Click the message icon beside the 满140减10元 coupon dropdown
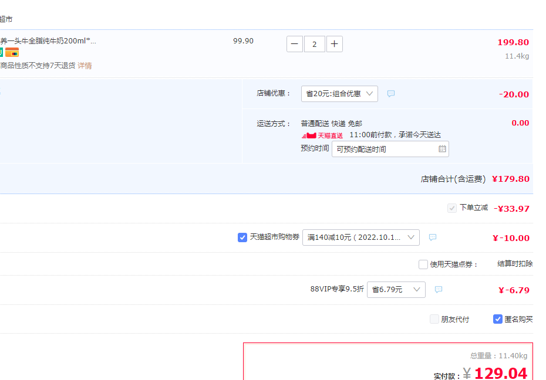546x380 pixels. tap(433, 238)
